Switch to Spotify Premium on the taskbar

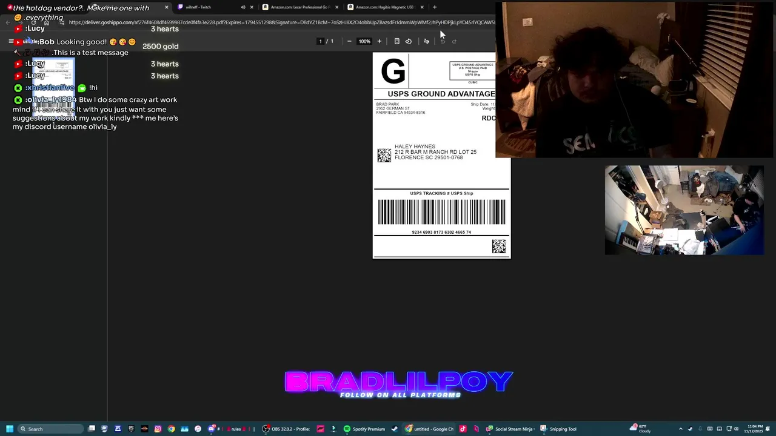(x=364, y=429)
